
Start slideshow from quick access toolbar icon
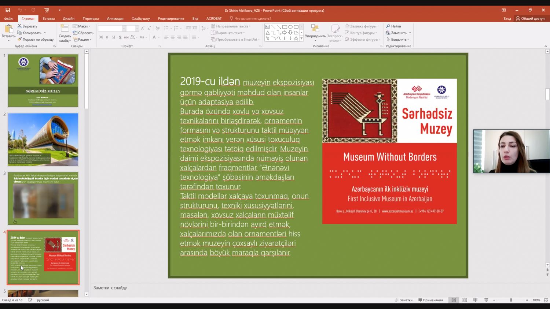coord(47,10)
